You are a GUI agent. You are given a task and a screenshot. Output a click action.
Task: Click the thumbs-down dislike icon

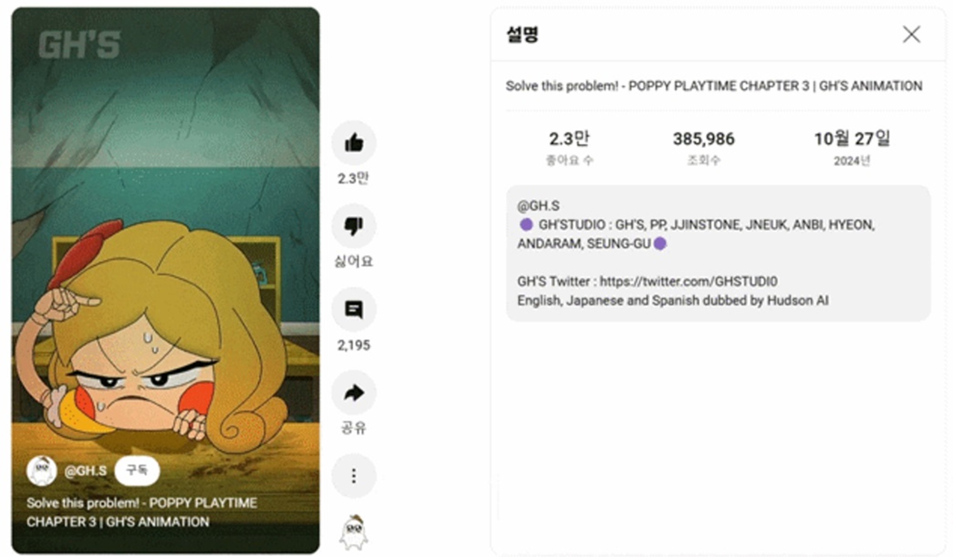(x=353, y=226)
